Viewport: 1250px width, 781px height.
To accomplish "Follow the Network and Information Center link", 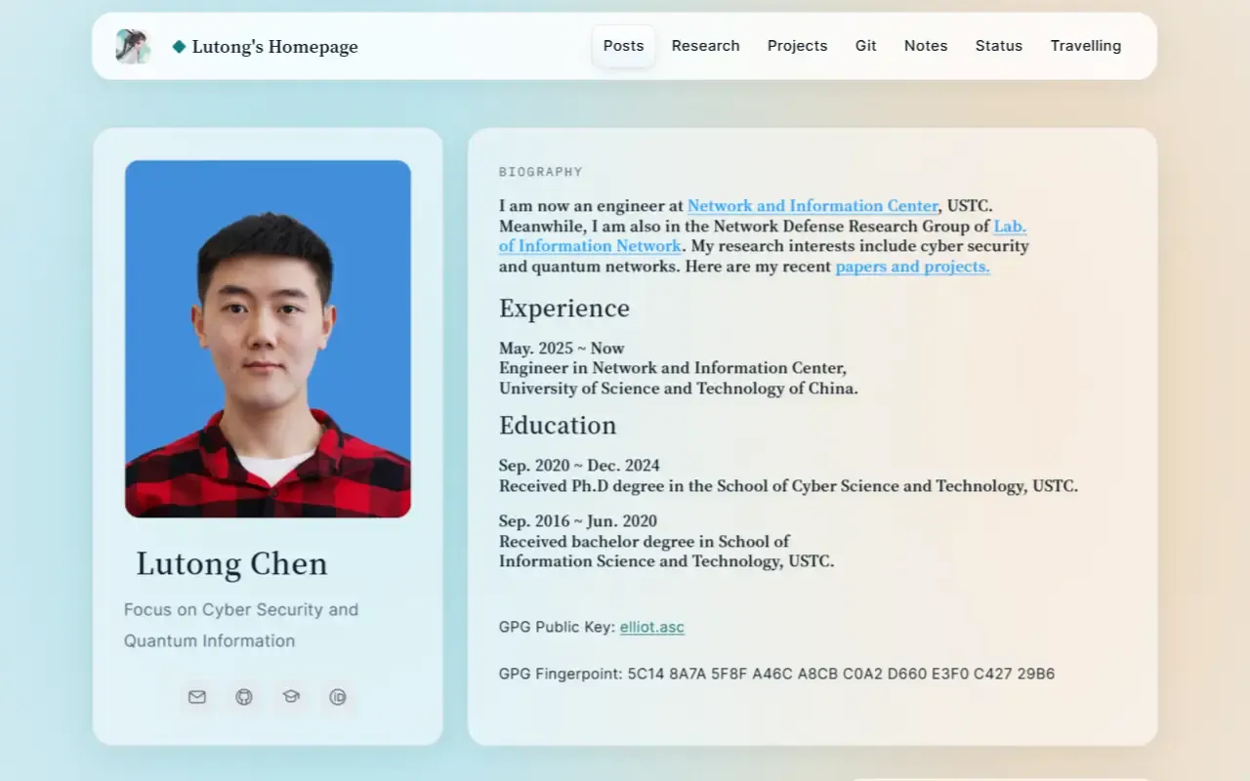I will (812, 206).
